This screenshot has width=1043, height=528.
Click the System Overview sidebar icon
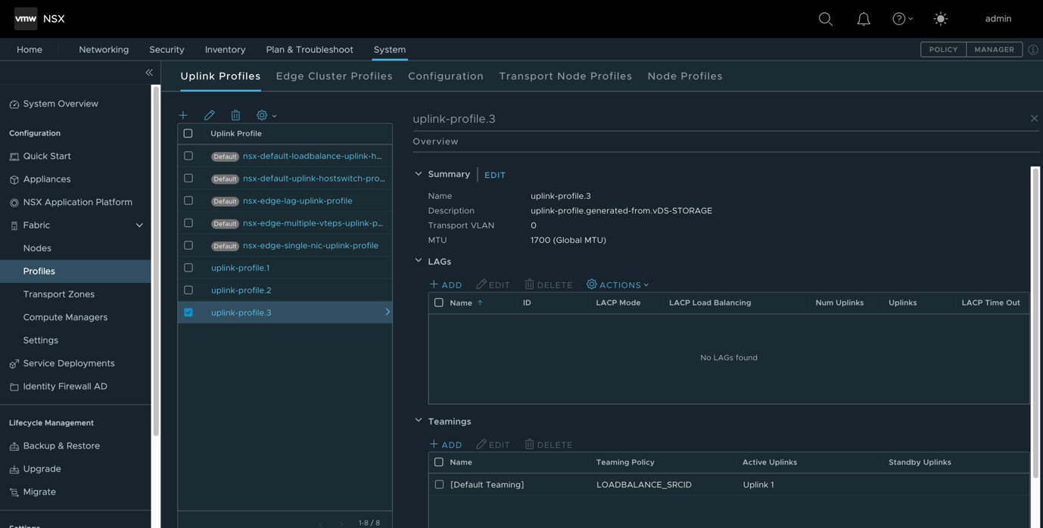[14, 104]
